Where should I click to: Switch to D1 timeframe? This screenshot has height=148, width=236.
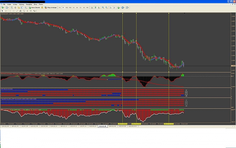[x=80, y=8]
